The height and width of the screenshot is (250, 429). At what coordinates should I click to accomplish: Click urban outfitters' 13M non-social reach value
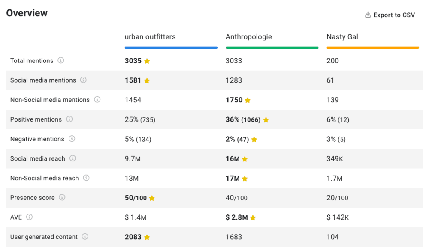(132, 179)
